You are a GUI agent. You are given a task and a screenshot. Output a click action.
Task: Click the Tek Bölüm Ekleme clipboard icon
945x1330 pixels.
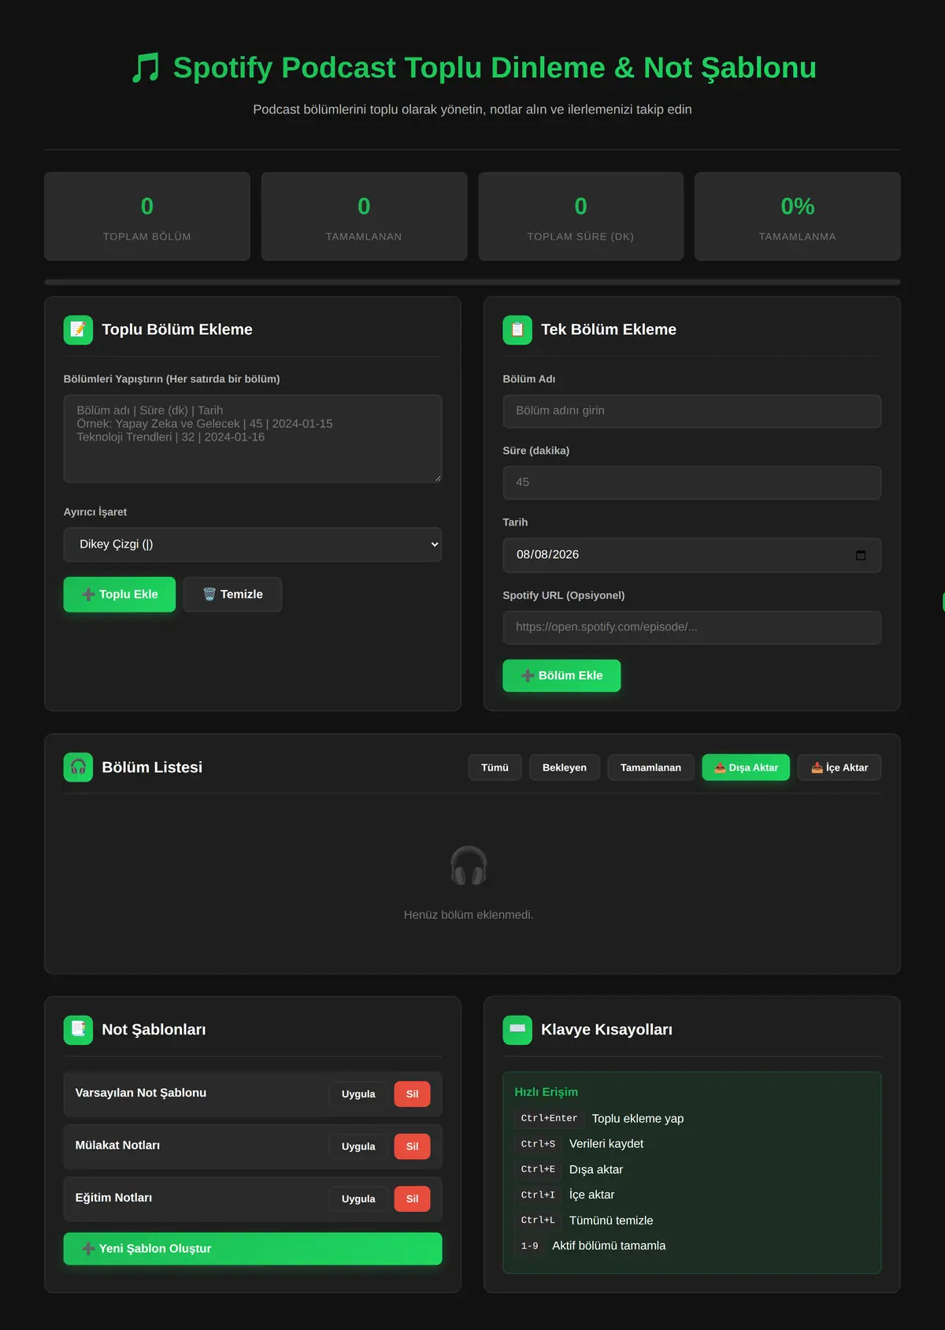[517, 329]
